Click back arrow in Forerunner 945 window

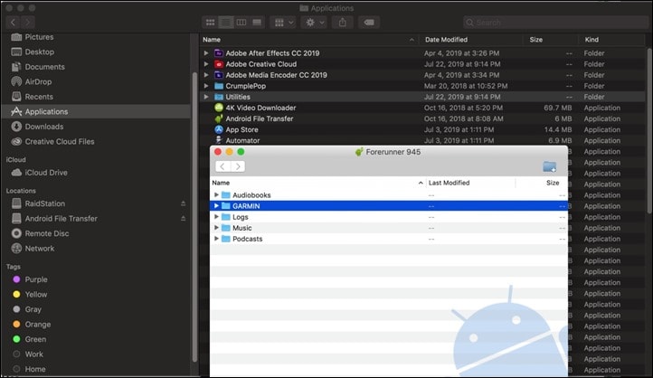coord(222,166)
